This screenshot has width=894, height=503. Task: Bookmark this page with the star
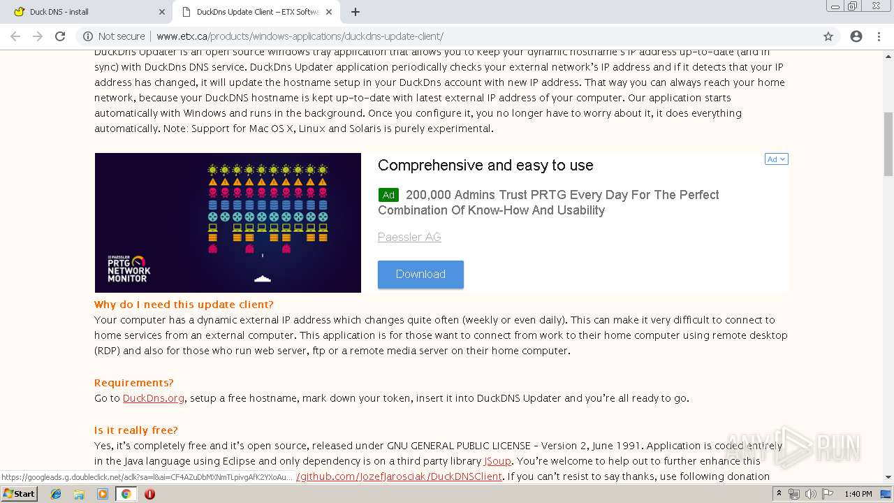[x=828, y=36]
